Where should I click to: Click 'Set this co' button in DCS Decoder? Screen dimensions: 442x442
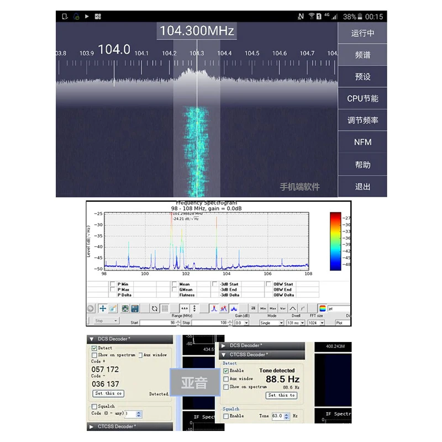108,393
